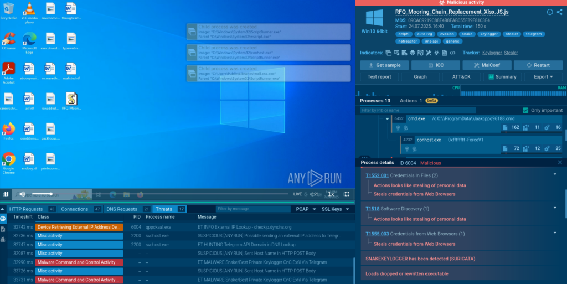The width and height of the screenshot is (567, 284).
Task: Expand the PCAP dropdown menu
Action: (305, 209)
